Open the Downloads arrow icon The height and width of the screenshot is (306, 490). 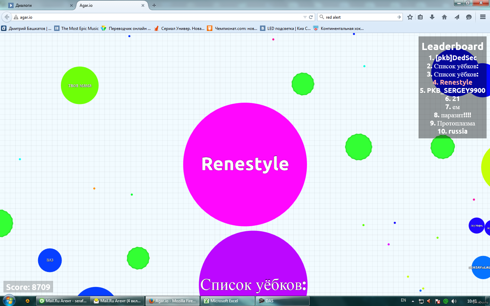432,17
